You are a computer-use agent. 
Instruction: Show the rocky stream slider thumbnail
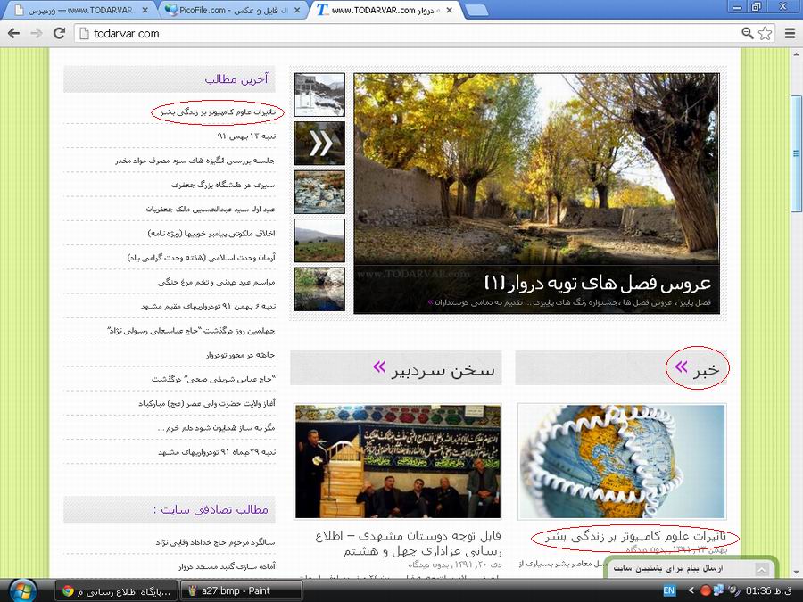[x=319, y=192]
